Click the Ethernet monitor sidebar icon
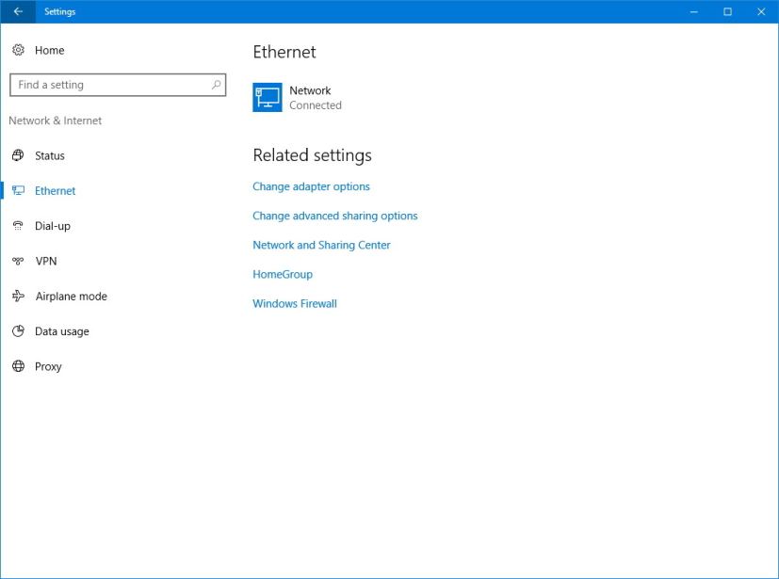The image size is (779, 579). coord(18,191)
